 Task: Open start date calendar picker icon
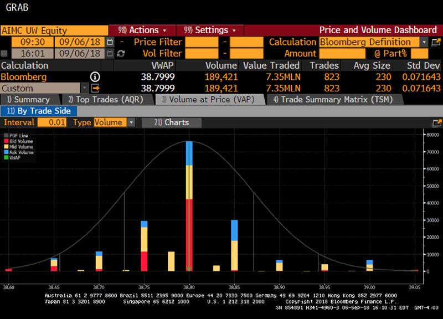click(x=110, y=42)
